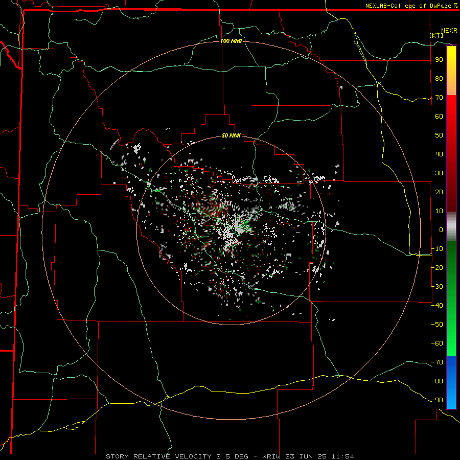Click the 50 NMI range ring label

coord(231,135)
